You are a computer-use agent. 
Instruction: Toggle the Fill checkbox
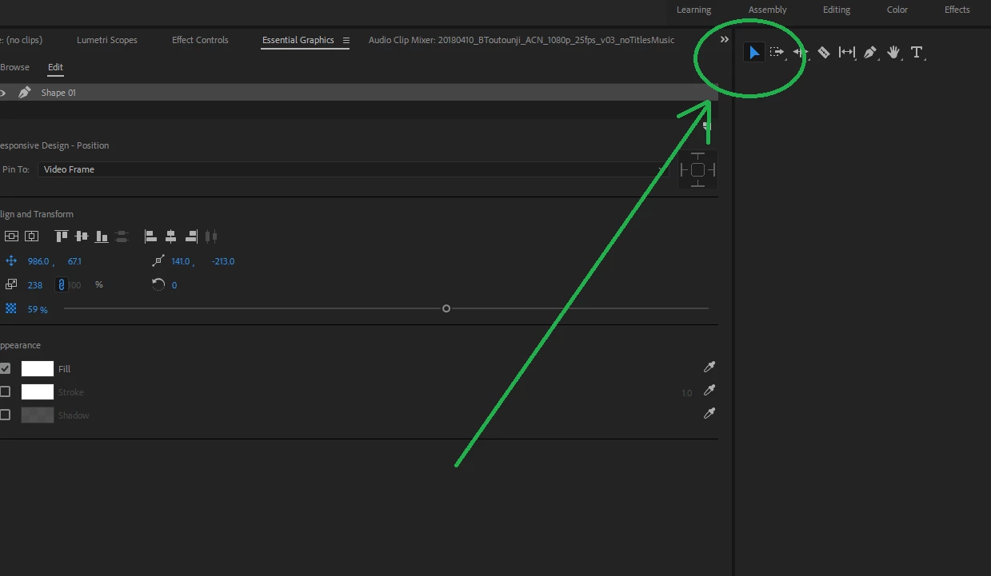pos(5,369)
